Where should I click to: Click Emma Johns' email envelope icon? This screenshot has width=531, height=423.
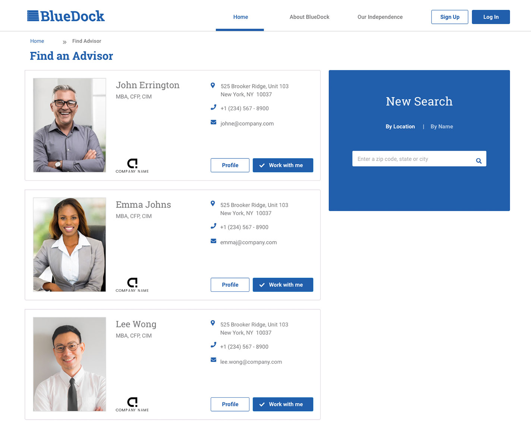point(213,241)
